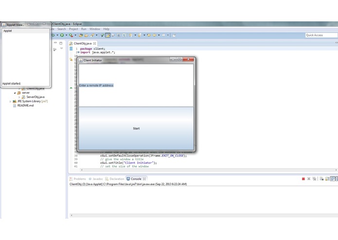Click the red Terminate icon in Console
The height and width of the screenshot is (240, 338).
(303, 179)
